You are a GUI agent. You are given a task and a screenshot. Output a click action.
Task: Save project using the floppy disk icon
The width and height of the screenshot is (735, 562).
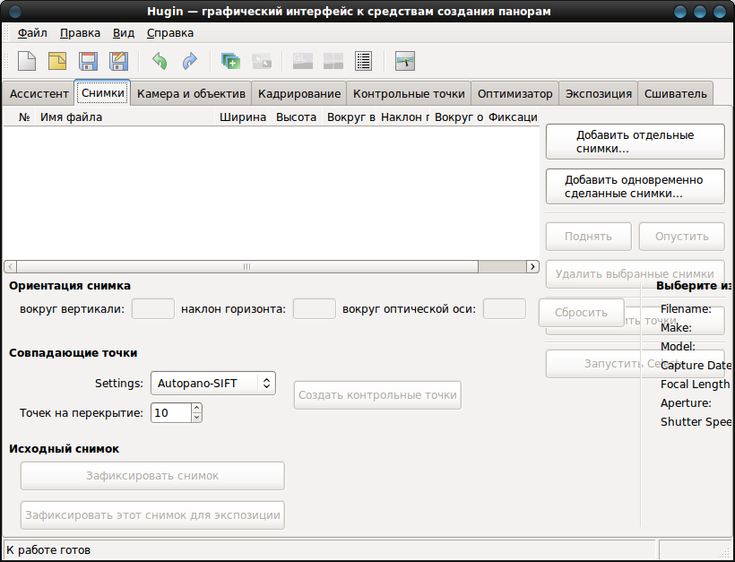point(88,61)
